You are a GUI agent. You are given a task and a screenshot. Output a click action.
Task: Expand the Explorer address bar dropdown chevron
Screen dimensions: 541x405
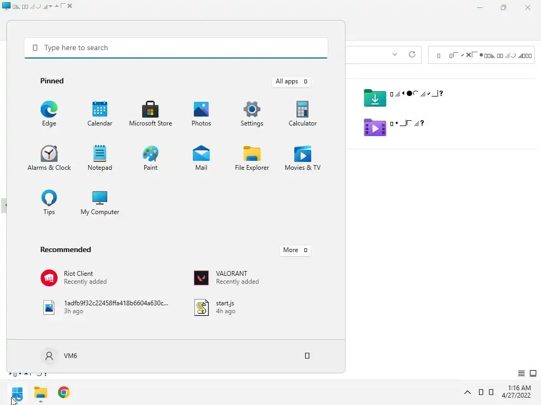[x=395, y=54]
